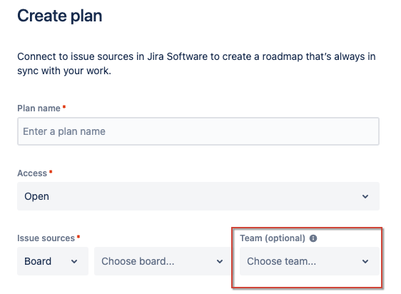Viewport: 401px width, 294px height.
Task: Open the Access dropdown showing Open
Action: click(x=198, y=196)
